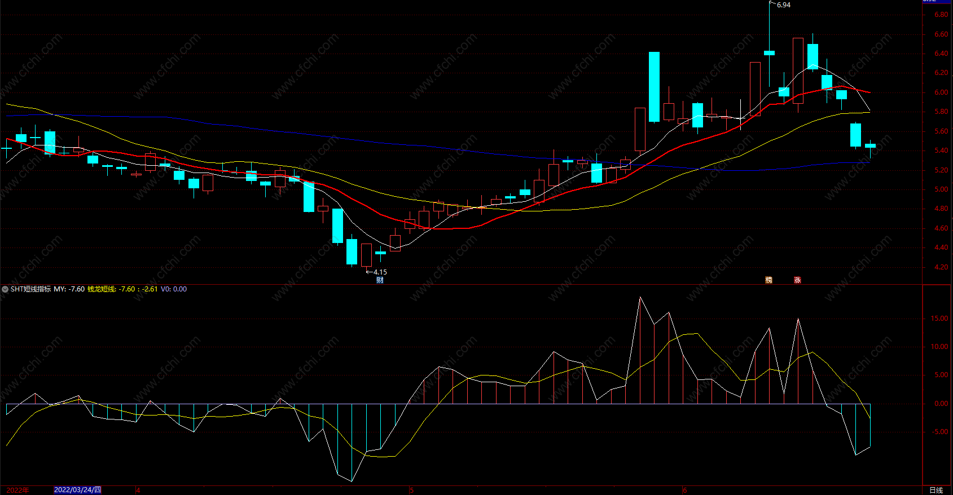Click the 6.80 price axis label

click(x=941, y=15)
